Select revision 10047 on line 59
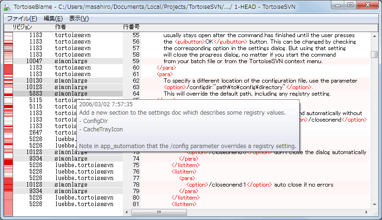Screen dimensions: 382x220 coord(34,61)
